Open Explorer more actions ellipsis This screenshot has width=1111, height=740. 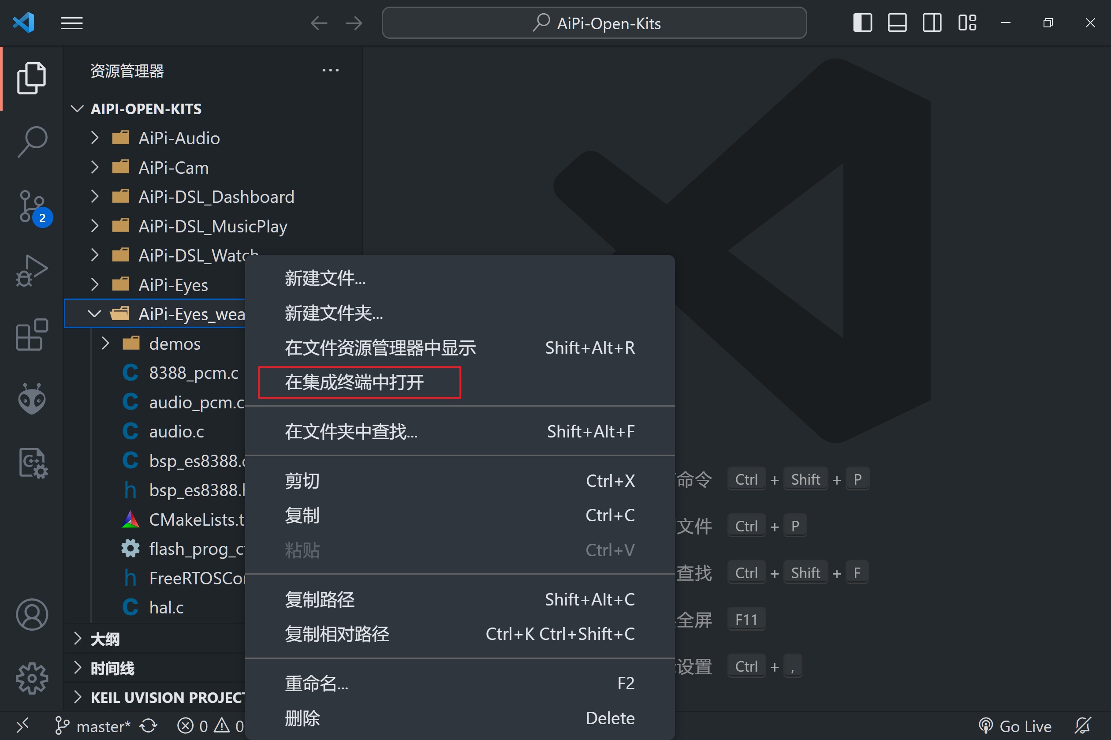(330, 70)
